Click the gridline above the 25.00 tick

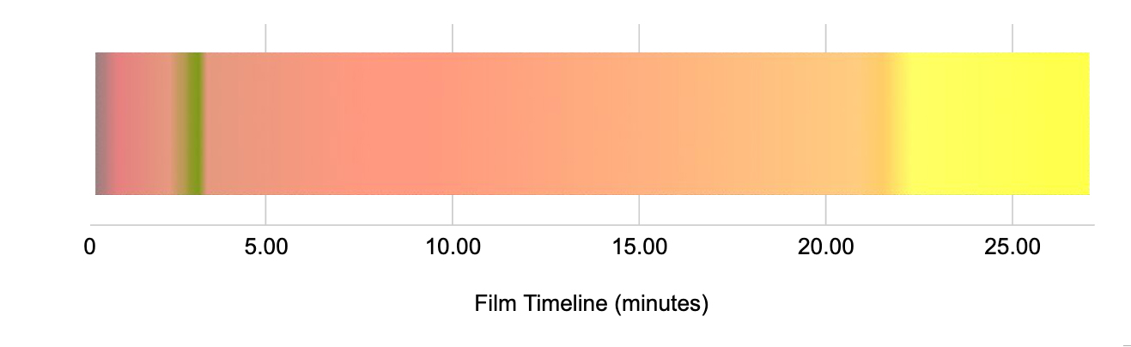[1012, 38]
